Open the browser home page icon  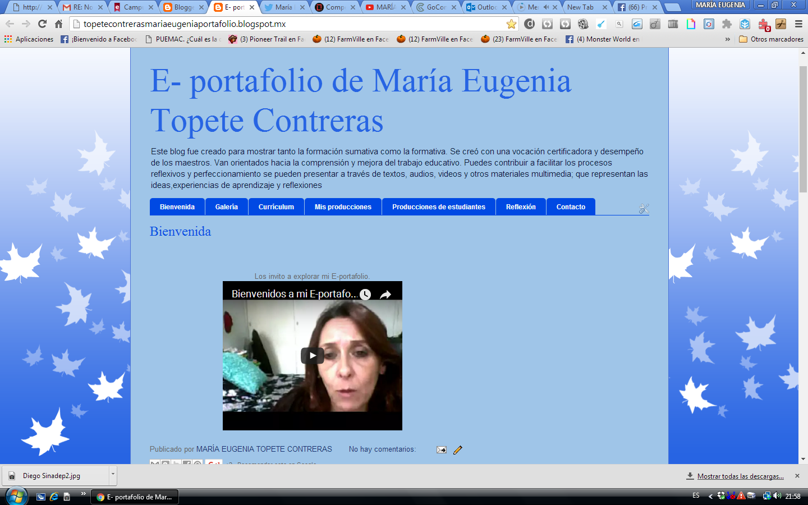pos(58,24)
